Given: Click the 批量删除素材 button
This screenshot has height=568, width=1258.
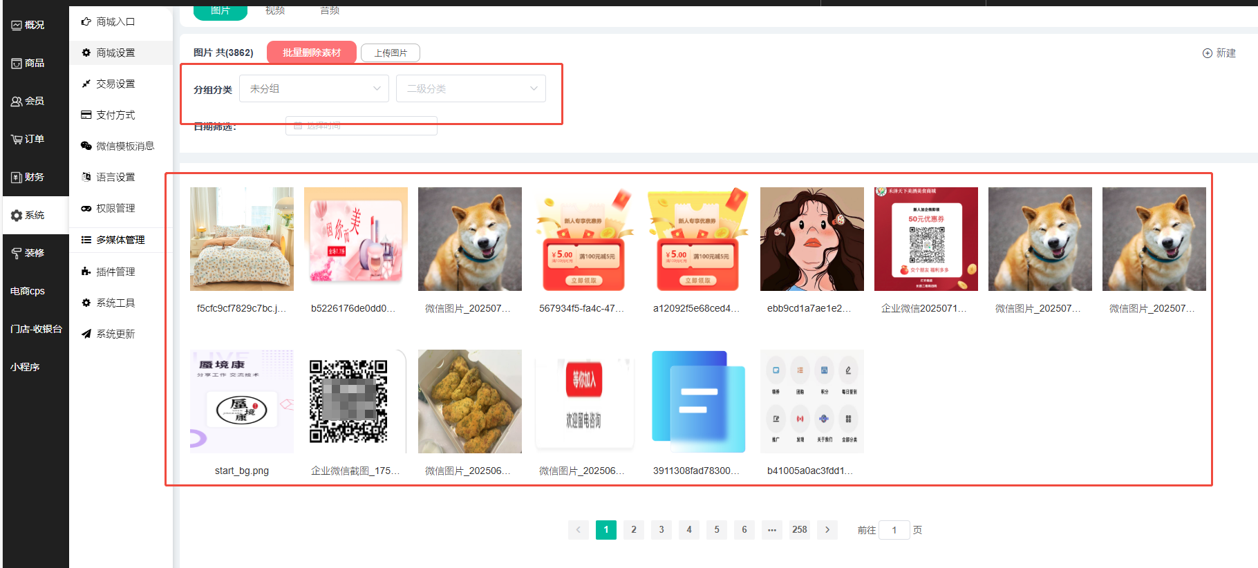Looking at the screenshot, I should (x=312, y=53).
